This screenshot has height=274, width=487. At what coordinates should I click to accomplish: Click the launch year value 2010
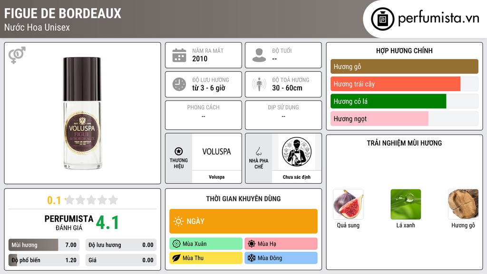coord(200,59)
